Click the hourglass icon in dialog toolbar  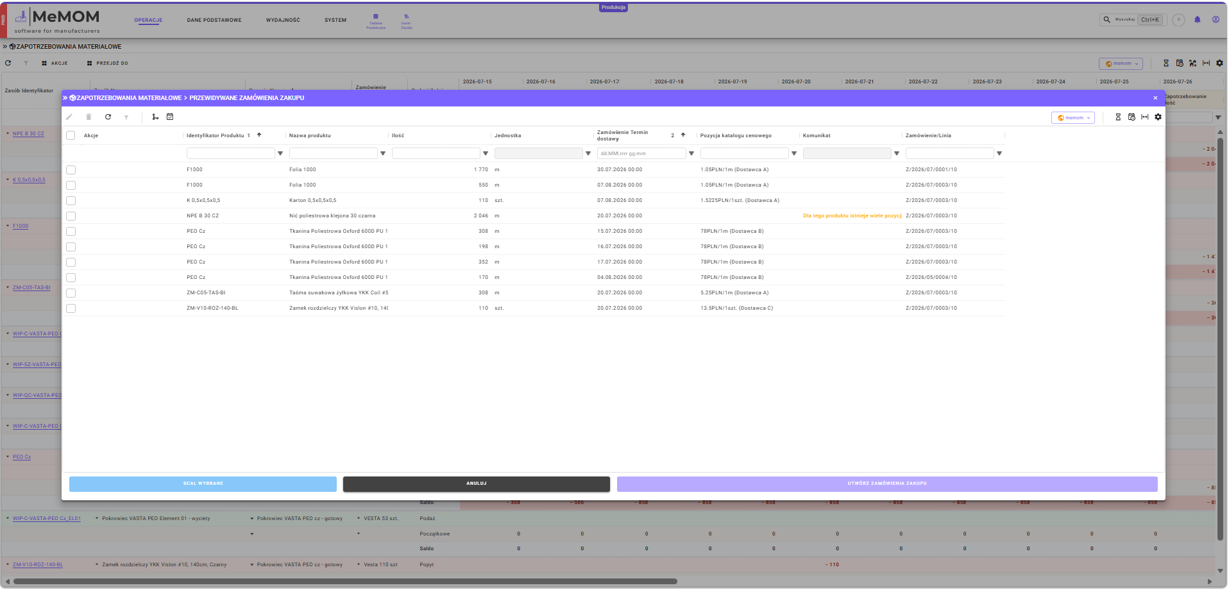click(x=1118, y=117)
